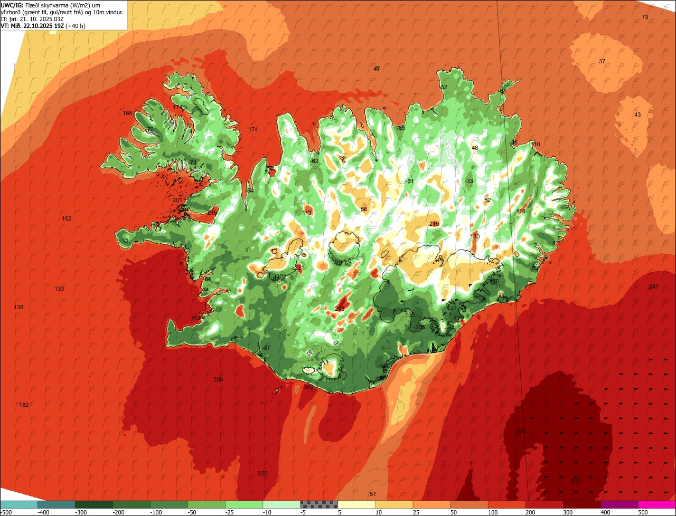Click the title line 'UWC/IG: Flæði skynvarma (W/m2) um'
Screen dimensions: 676x516
(51, 5)
